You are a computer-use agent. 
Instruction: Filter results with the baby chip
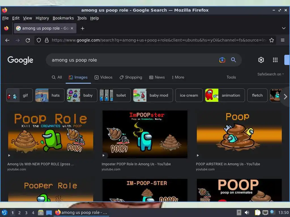click(82, 95)
